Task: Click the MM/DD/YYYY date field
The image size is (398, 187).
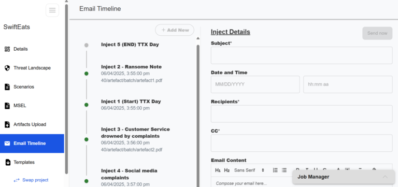Action: [x=255, y=84]
